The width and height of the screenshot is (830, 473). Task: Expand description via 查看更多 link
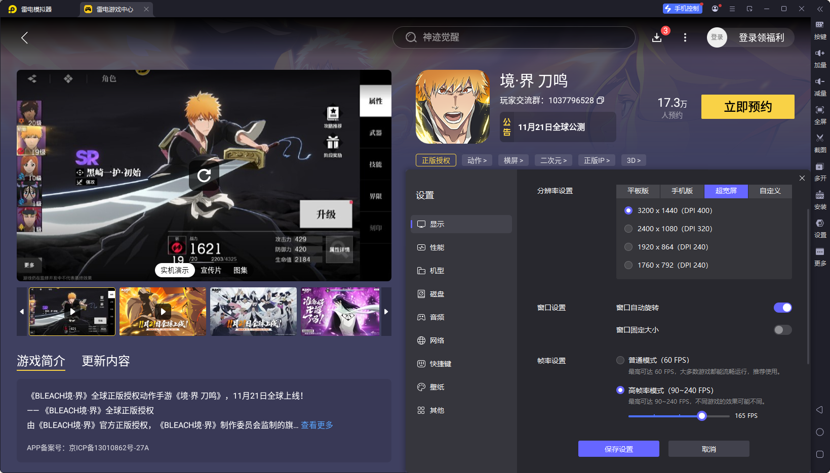317,425
